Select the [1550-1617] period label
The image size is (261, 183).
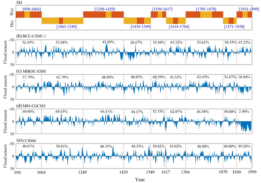pyautogui.click(x=162, y=9)
